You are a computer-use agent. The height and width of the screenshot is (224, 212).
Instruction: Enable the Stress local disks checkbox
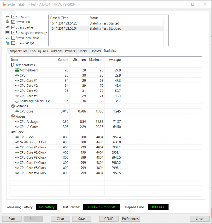(x=13, y=38)
